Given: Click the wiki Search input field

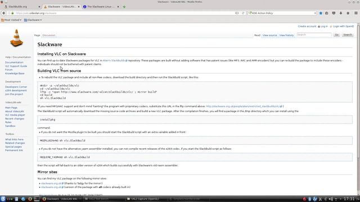Looking at the screenshot, I should point(314,35).
